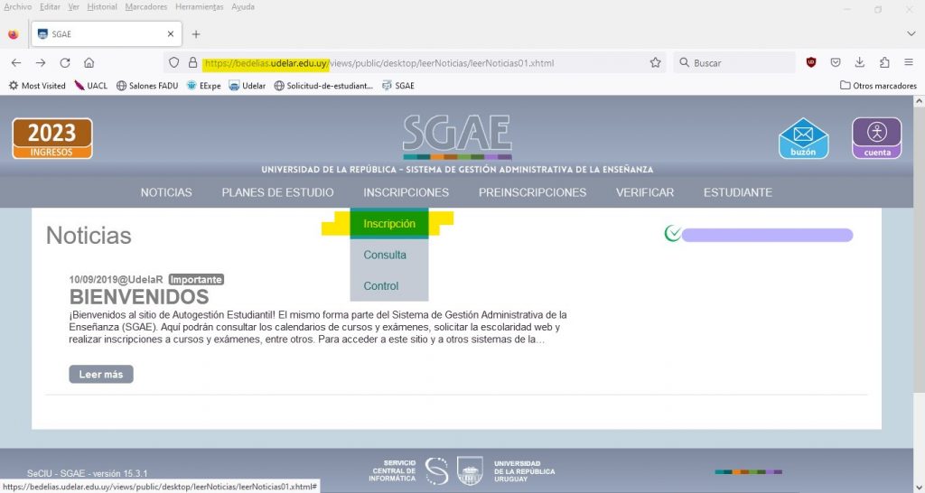The image size is (925, 493).
Task: Click the 'SeCIU - SGAE - versión 15.3.1' text
Action: pos(88,473)
